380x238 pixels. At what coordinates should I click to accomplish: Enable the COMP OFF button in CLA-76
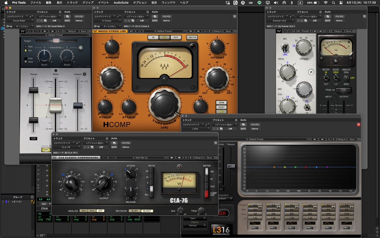tap(206, 194)
